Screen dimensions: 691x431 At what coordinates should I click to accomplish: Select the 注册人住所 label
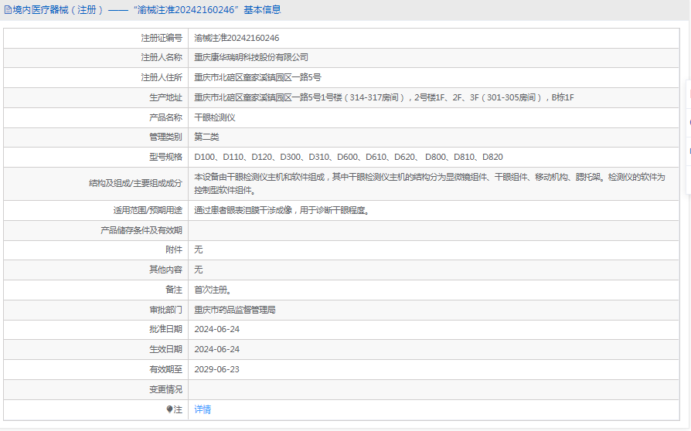(162, 77)
